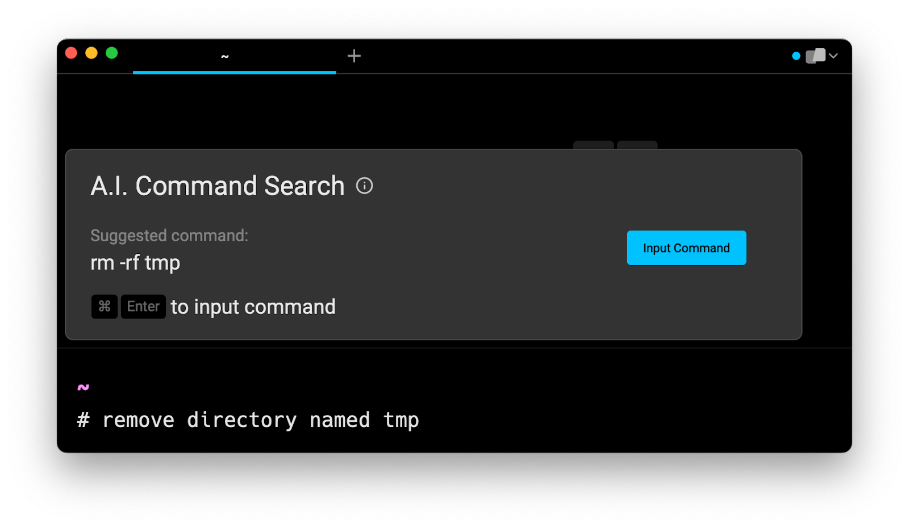Click the Enter key badge

pyautogui.click(x=143, y=307)
